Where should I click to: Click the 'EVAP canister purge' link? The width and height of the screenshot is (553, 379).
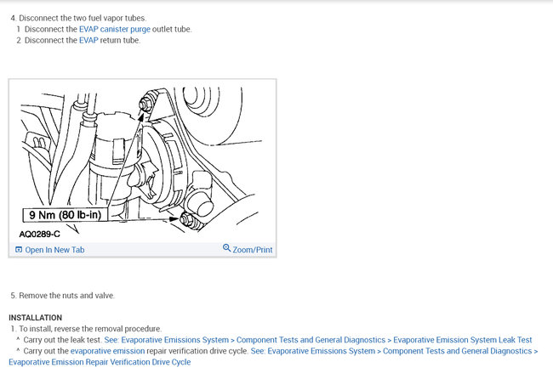pos(115,29)
